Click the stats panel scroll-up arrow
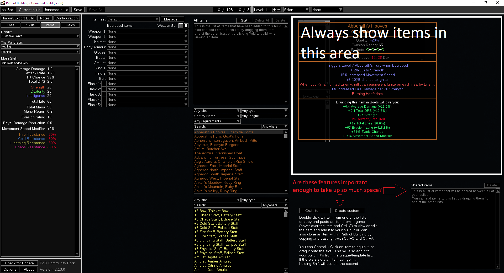Image resolution: width=504 pixels, height=273 pixels. click(x=77, y=69)
